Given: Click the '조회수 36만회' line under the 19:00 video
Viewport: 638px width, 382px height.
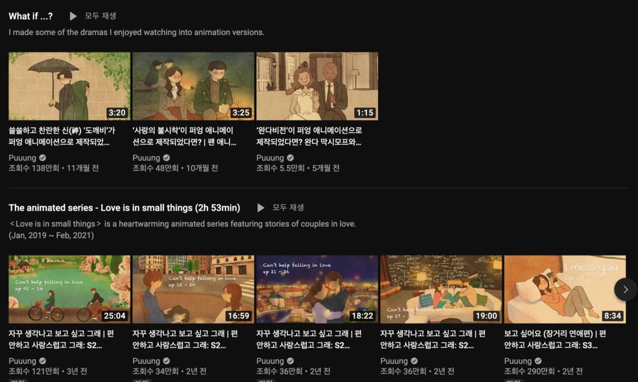Looking at the screenshot, I should click(x=418, y=371).
